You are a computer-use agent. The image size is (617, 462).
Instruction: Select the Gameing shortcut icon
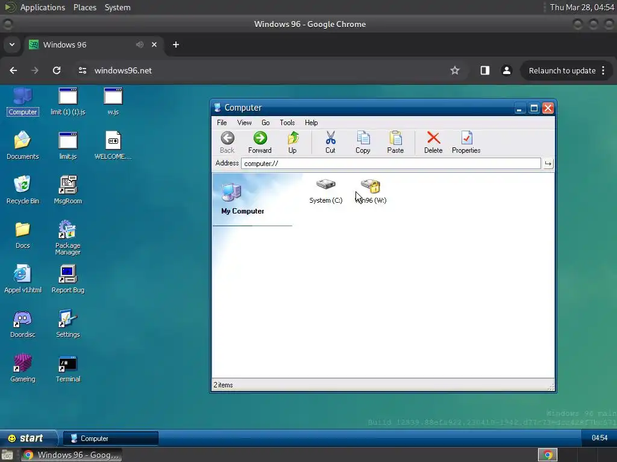(x=23, y=368)
